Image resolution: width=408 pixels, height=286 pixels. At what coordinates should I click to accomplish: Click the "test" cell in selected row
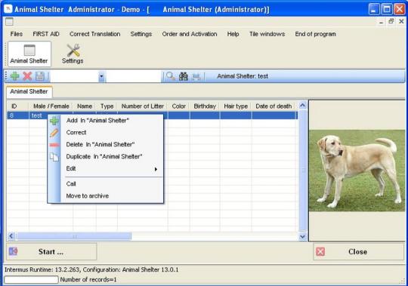[x=38, y=115]
